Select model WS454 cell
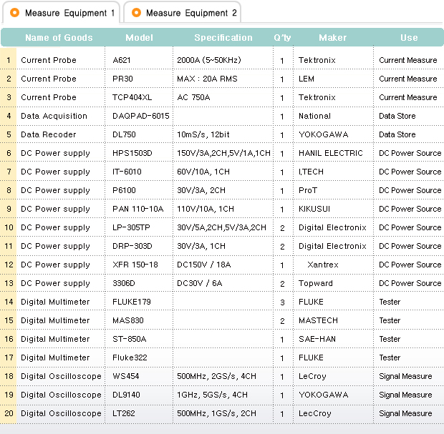 click(x=126, y=376)
